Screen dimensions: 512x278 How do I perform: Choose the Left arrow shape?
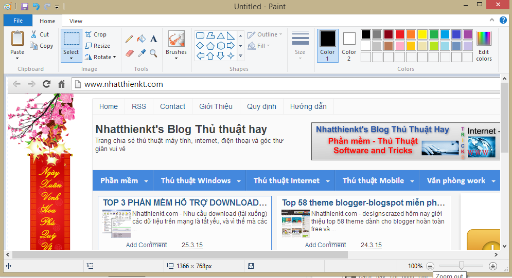pos(200,55)
